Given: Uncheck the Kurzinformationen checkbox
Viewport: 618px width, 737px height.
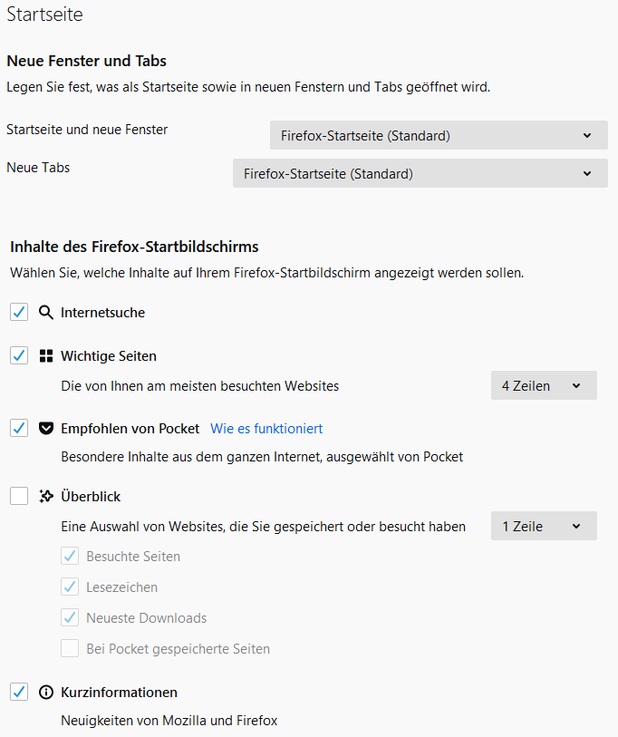Looking at the screenshot, I should pos(19,692).
